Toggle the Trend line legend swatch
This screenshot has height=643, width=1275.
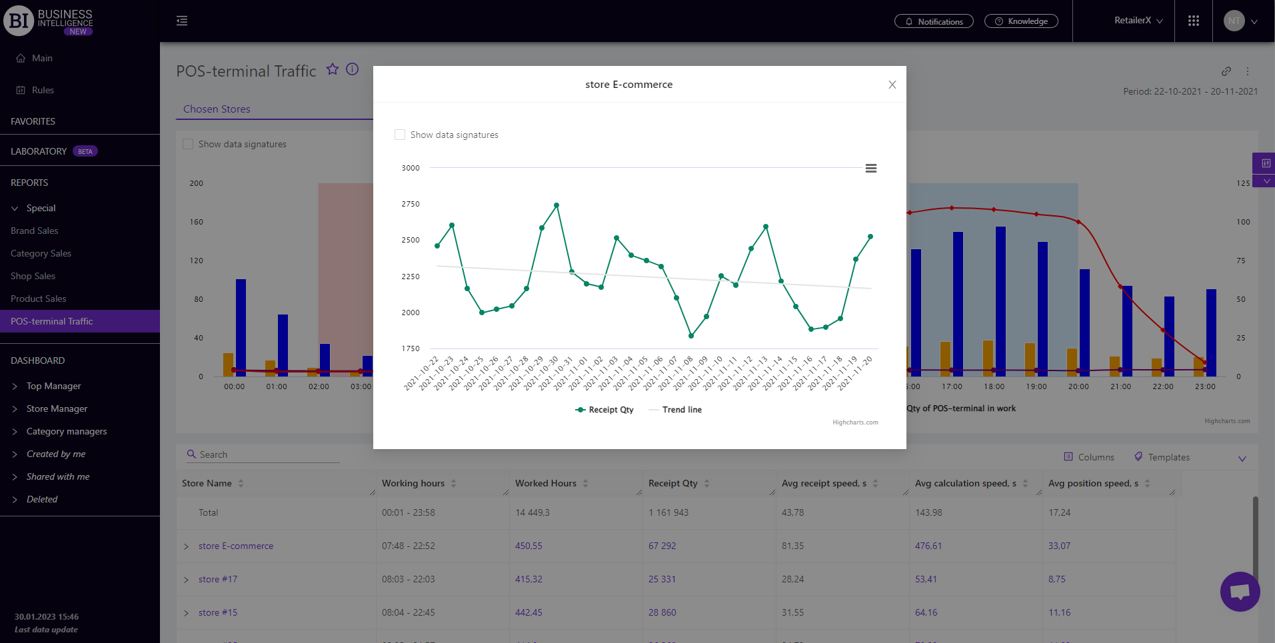(654, 410)
